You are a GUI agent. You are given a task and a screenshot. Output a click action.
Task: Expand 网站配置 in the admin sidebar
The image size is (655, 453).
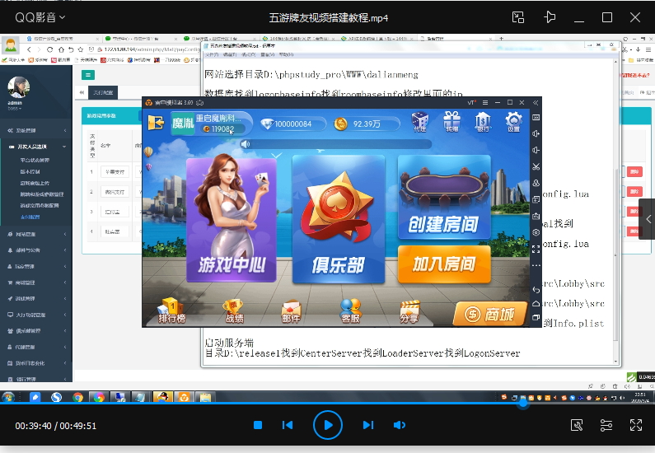coord(37,234)
